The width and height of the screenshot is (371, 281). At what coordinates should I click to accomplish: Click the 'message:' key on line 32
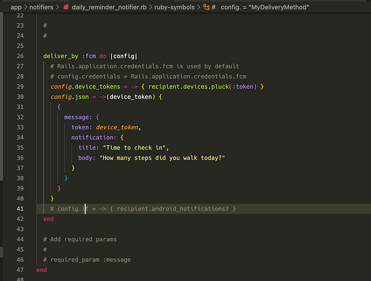click(x=78, y=117)
